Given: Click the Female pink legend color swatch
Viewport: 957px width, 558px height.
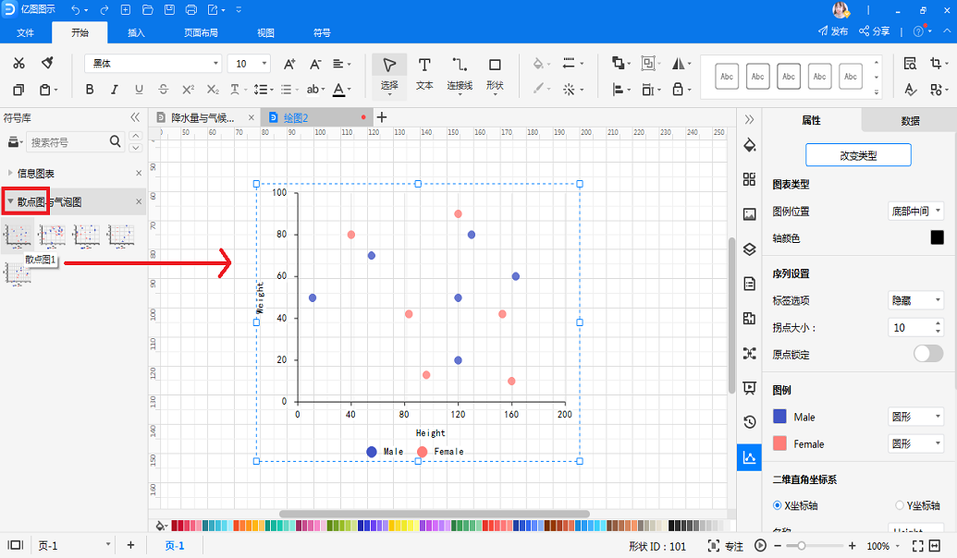Looking at the screenshot, I should pyautogui.click(x=779, y=443).
